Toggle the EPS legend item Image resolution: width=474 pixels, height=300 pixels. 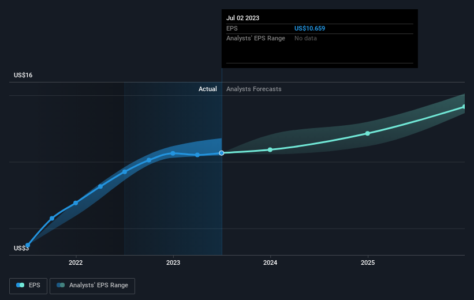28,285
